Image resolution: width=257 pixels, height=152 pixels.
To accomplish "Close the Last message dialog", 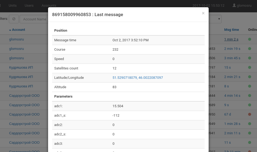I will (x=203, y=13).
